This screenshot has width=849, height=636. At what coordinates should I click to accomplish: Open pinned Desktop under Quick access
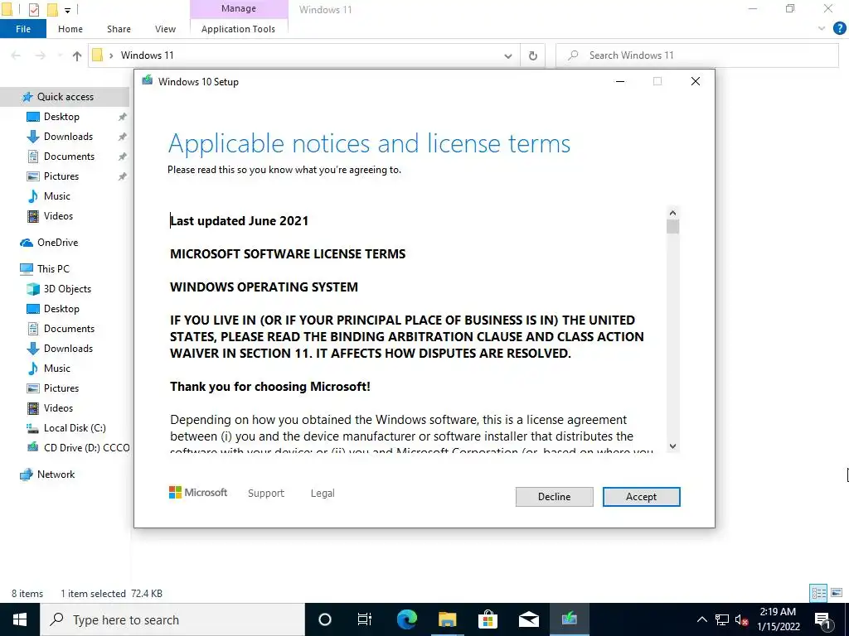[61, 117]
